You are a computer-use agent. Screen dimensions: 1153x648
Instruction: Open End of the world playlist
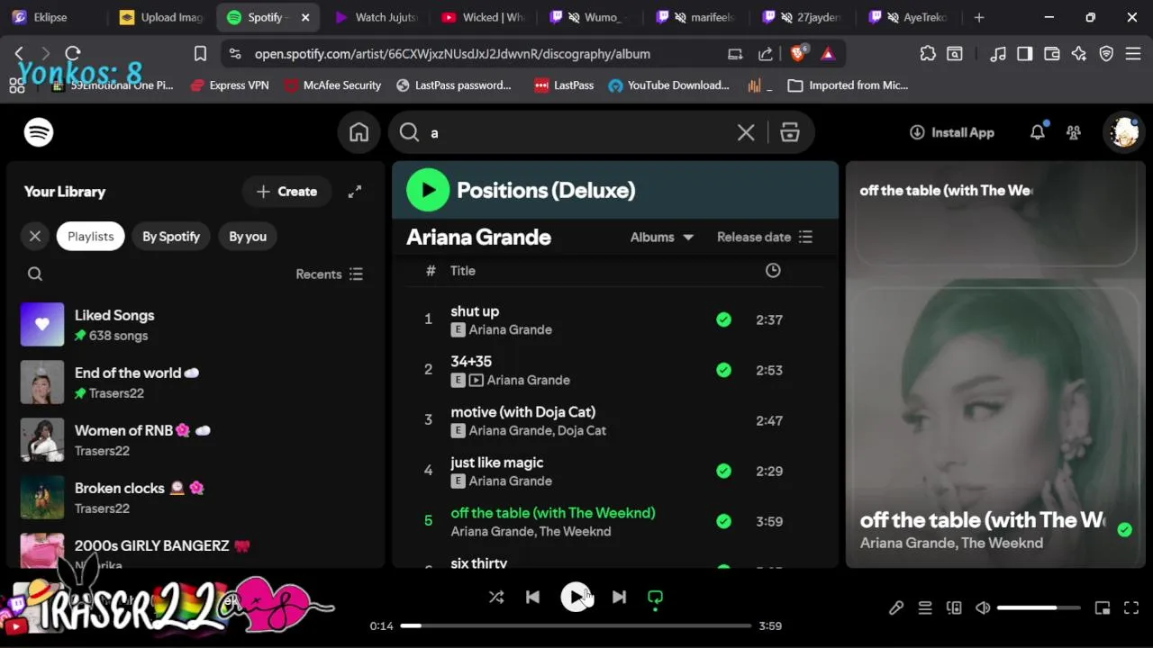[195, 382]
